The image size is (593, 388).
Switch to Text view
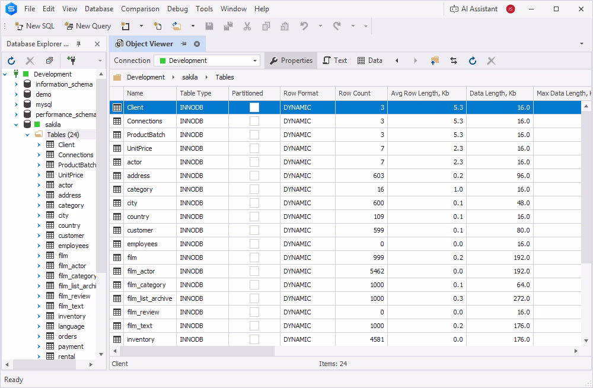coord(334,61)
